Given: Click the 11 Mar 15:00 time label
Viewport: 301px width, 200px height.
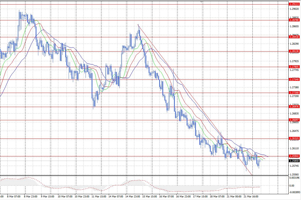Looking at the screenshot, I should click(99, 197).
